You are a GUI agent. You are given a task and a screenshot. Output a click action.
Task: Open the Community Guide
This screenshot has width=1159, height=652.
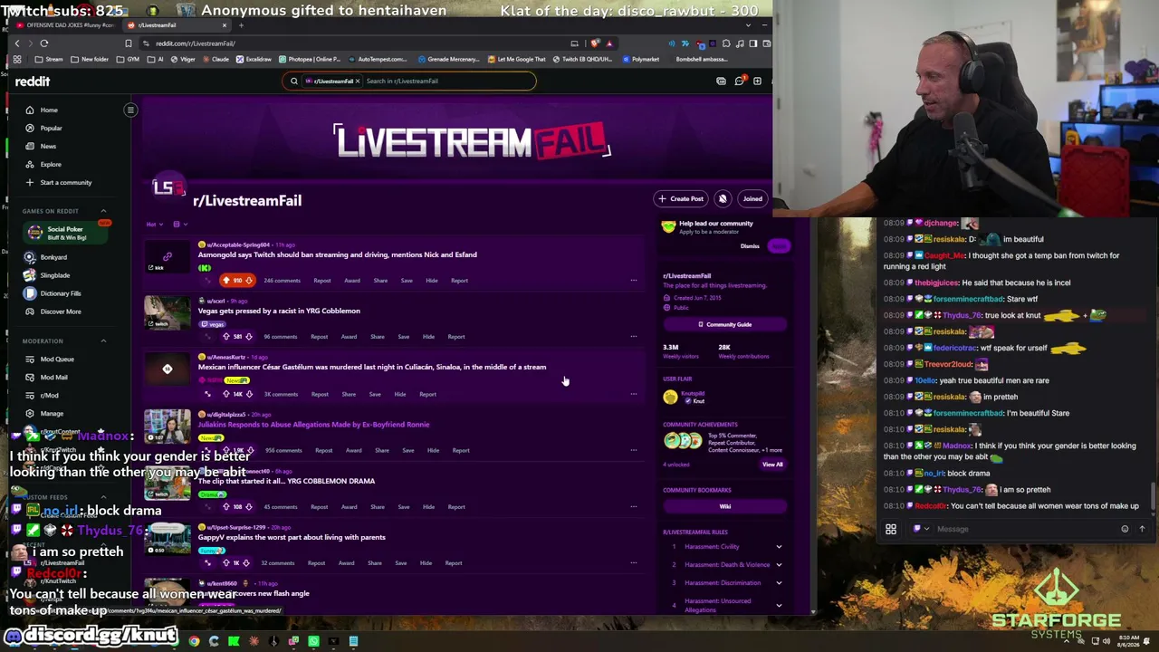tap(724, 325)
